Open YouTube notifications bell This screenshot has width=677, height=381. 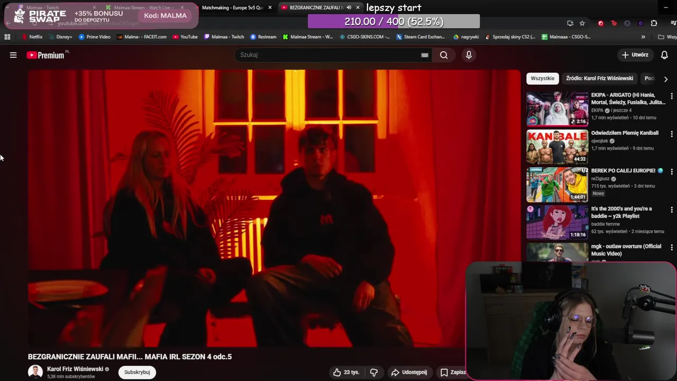(664, 55)
